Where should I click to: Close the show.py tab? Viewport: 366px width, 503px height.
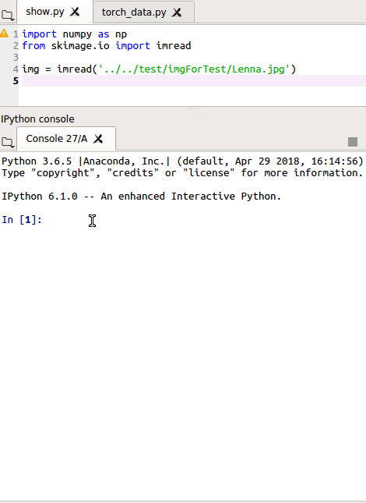(x=75, y=12)
